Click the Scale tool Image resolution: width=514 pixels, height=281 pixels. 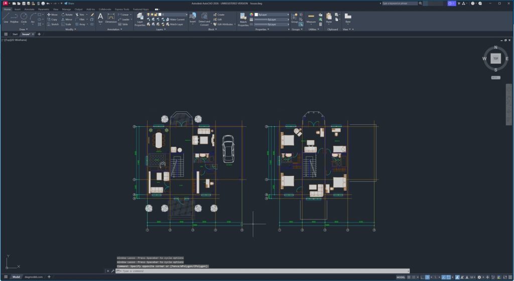(x=66, y=24)
